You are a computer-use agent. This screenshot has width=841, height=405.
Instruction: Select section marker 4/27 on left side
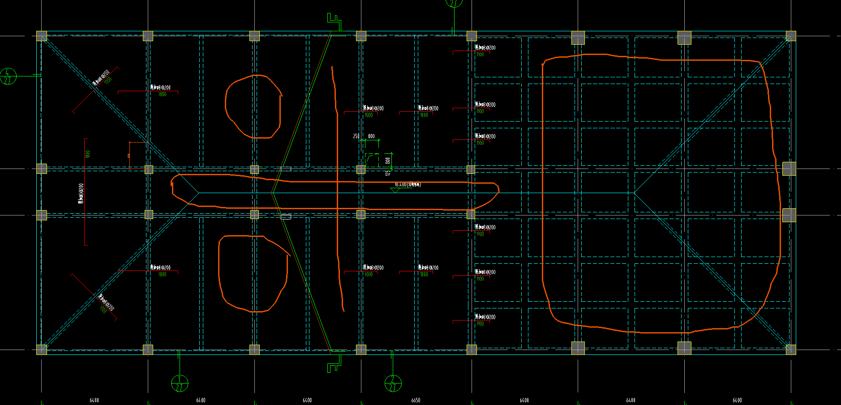coord(8,76)
